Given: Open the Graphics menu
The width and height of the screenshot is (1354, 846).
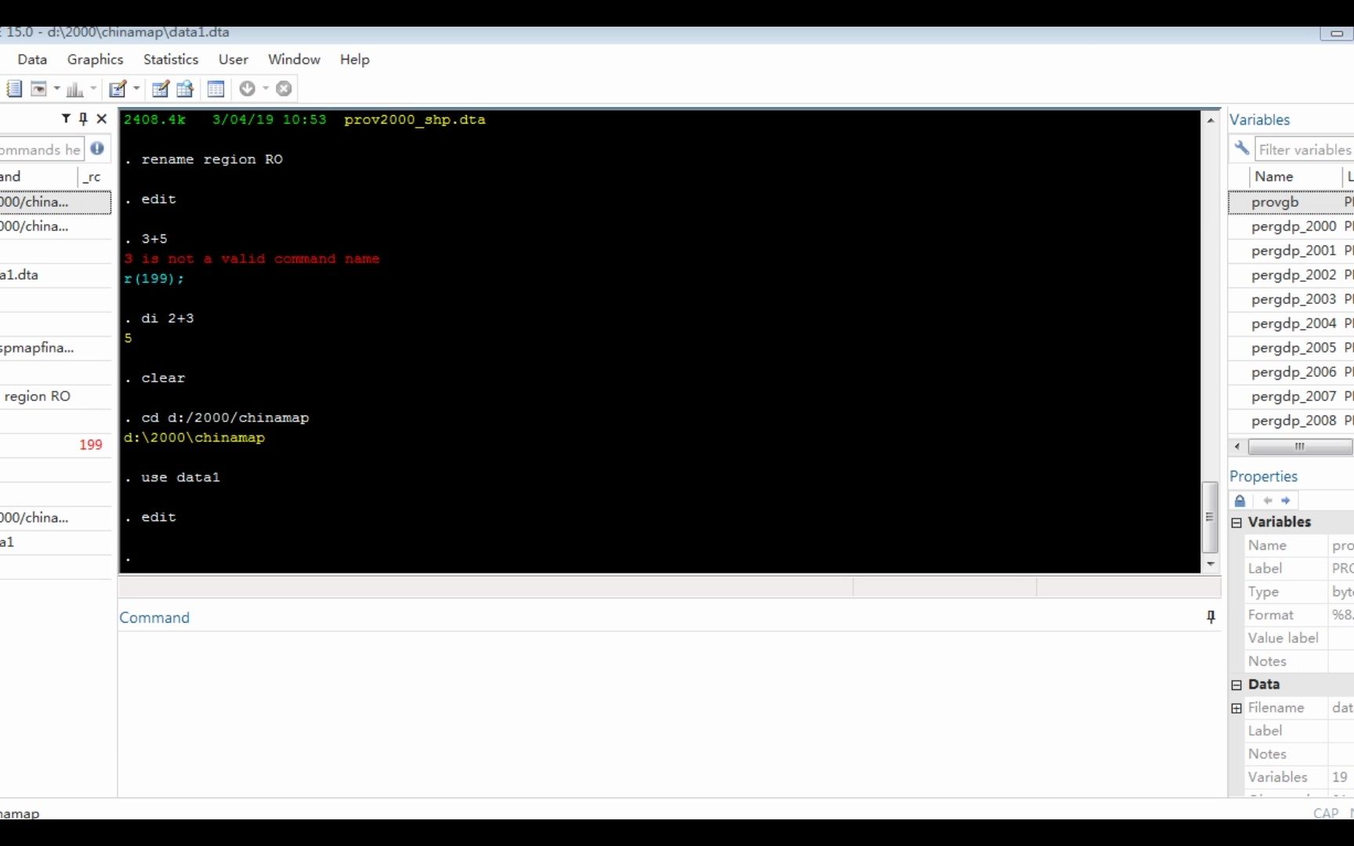Looking at the screenshot, I should pos(95,60).
